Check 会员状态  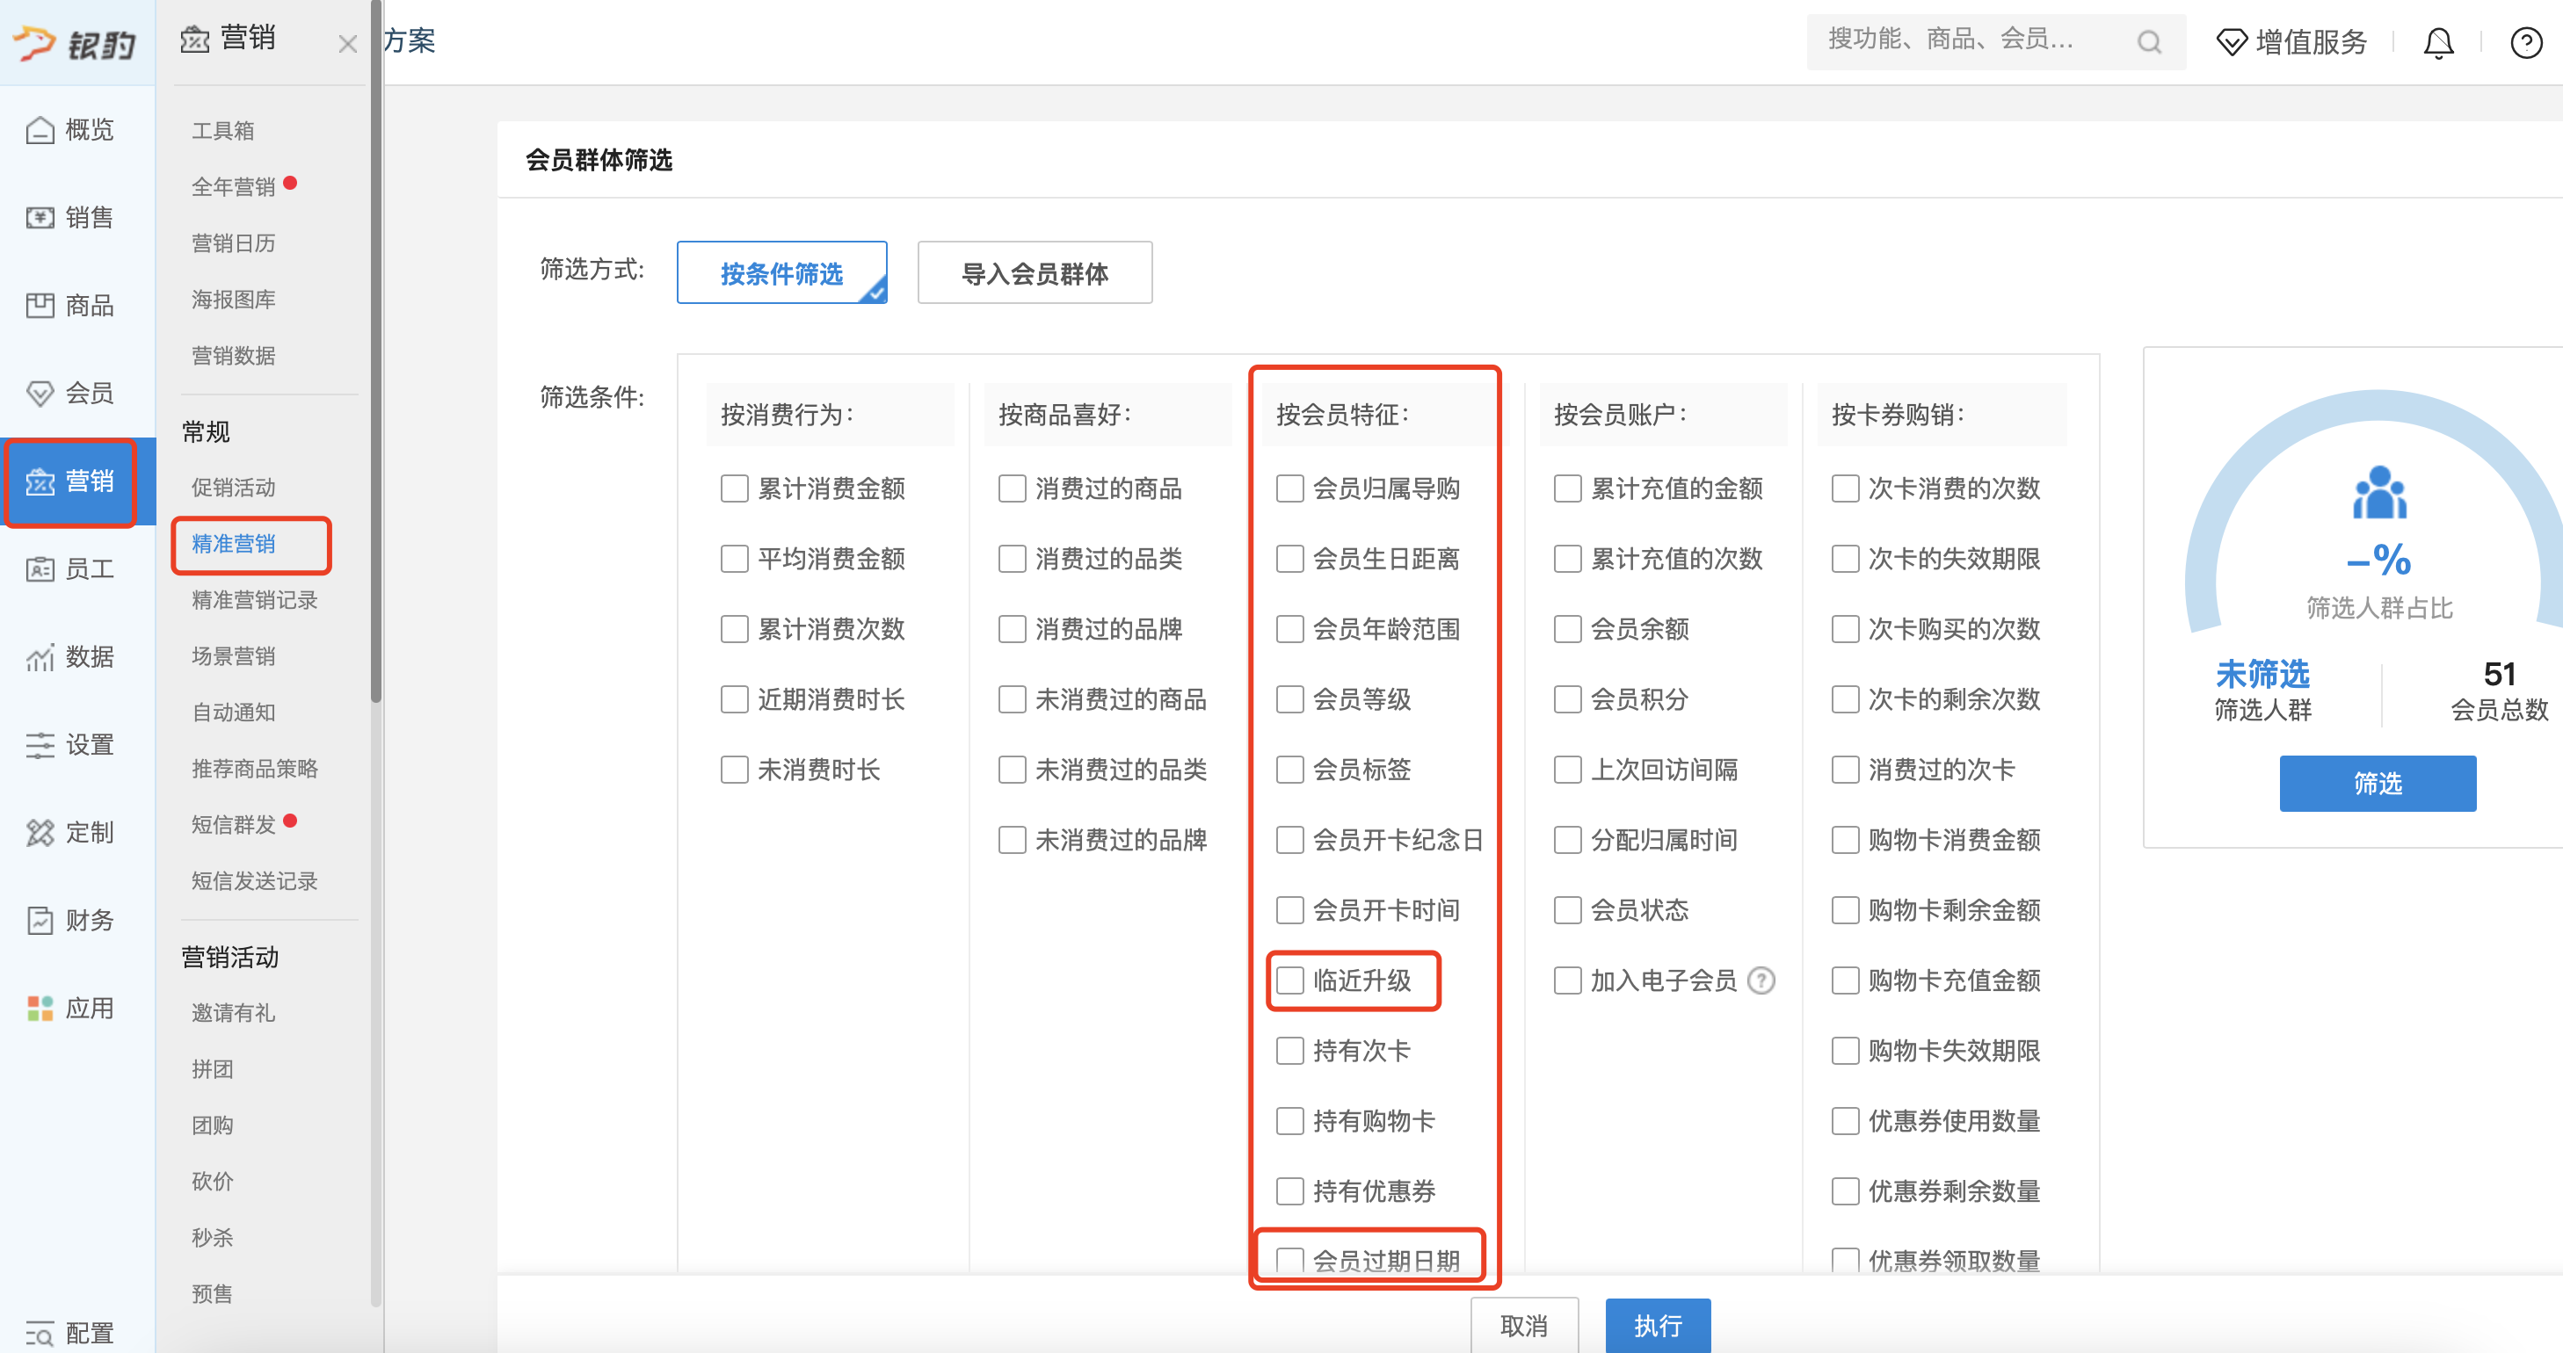coord(1567,910)
